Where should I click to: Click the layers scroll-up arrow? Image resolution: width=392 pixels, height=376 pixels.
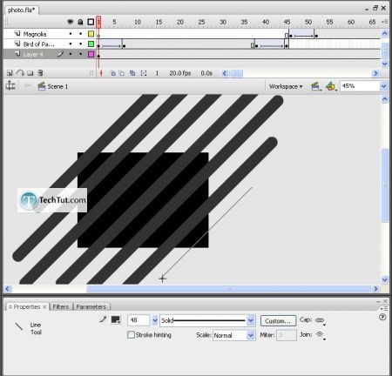tap(385, 33)
